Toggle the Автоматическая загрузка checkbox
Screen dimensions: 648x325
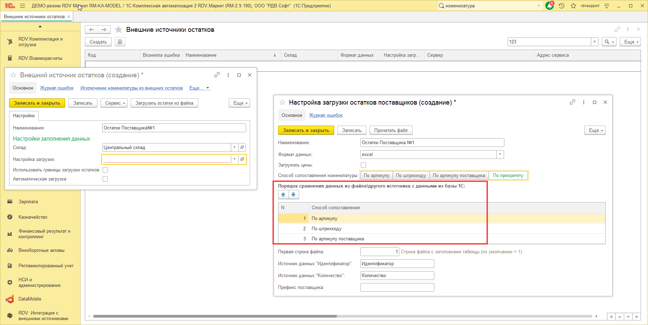pyautogui.click(x=105, y=179)
